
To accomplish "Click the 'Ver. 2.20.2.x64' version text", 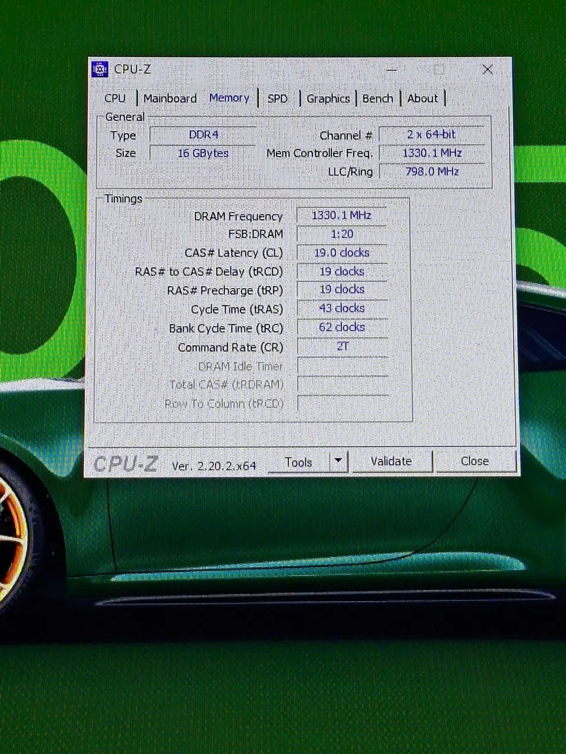I will [213, 466].
